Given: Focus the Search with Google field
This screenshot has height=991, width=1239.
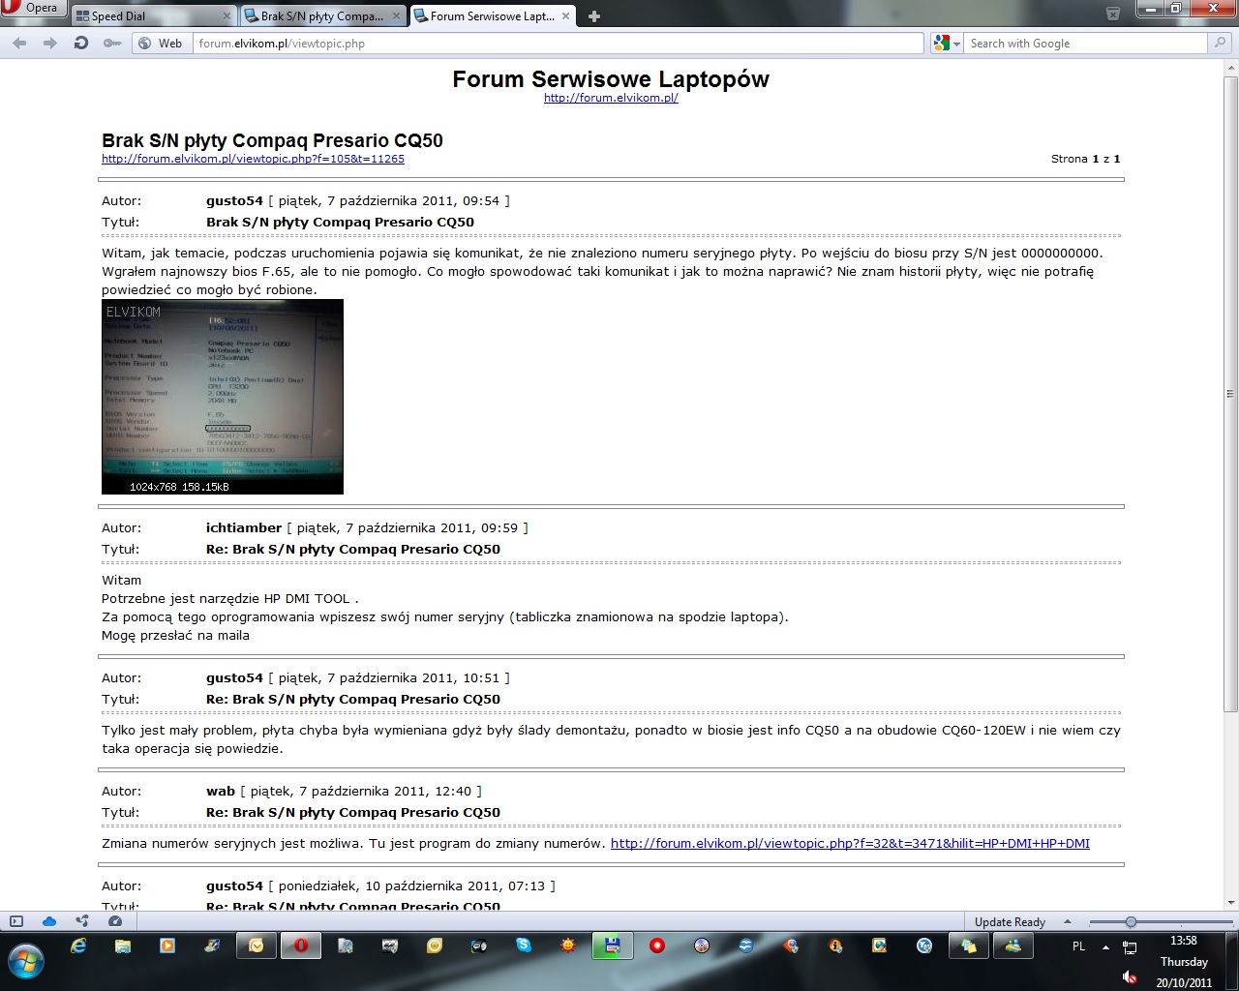Looking at the screenshot, I should (x=1085, y=44).
